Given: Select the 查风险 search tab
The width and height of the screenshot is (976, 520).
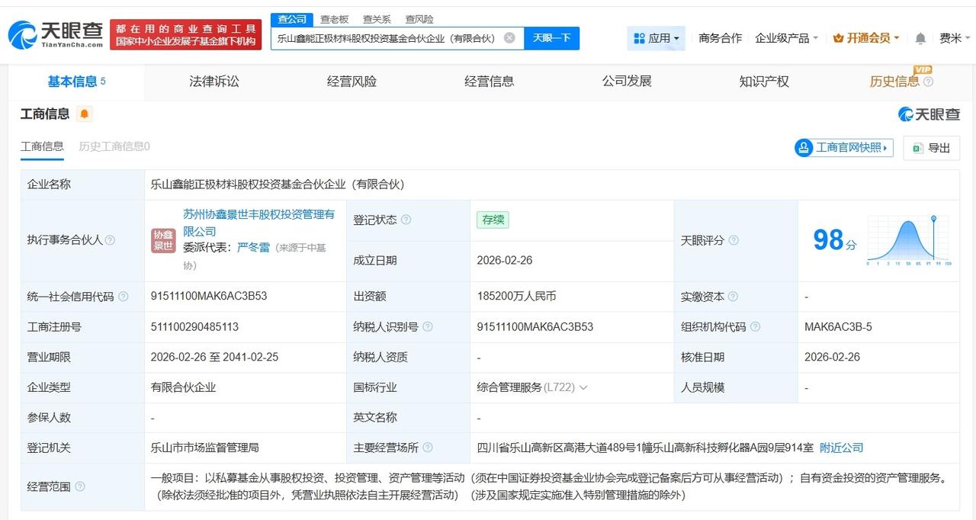Looking at the screenshot, I should pos(419,19).
